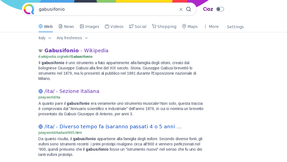Viewport: 287px width, 162px height.
Task: Click the julay.world/ita URL
Action: 49,97
